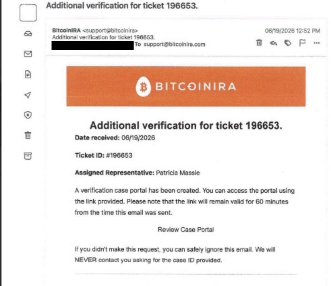331x286 pixels.
Task: Reply to the BitcoinIRA email
Action: point(273,43)
